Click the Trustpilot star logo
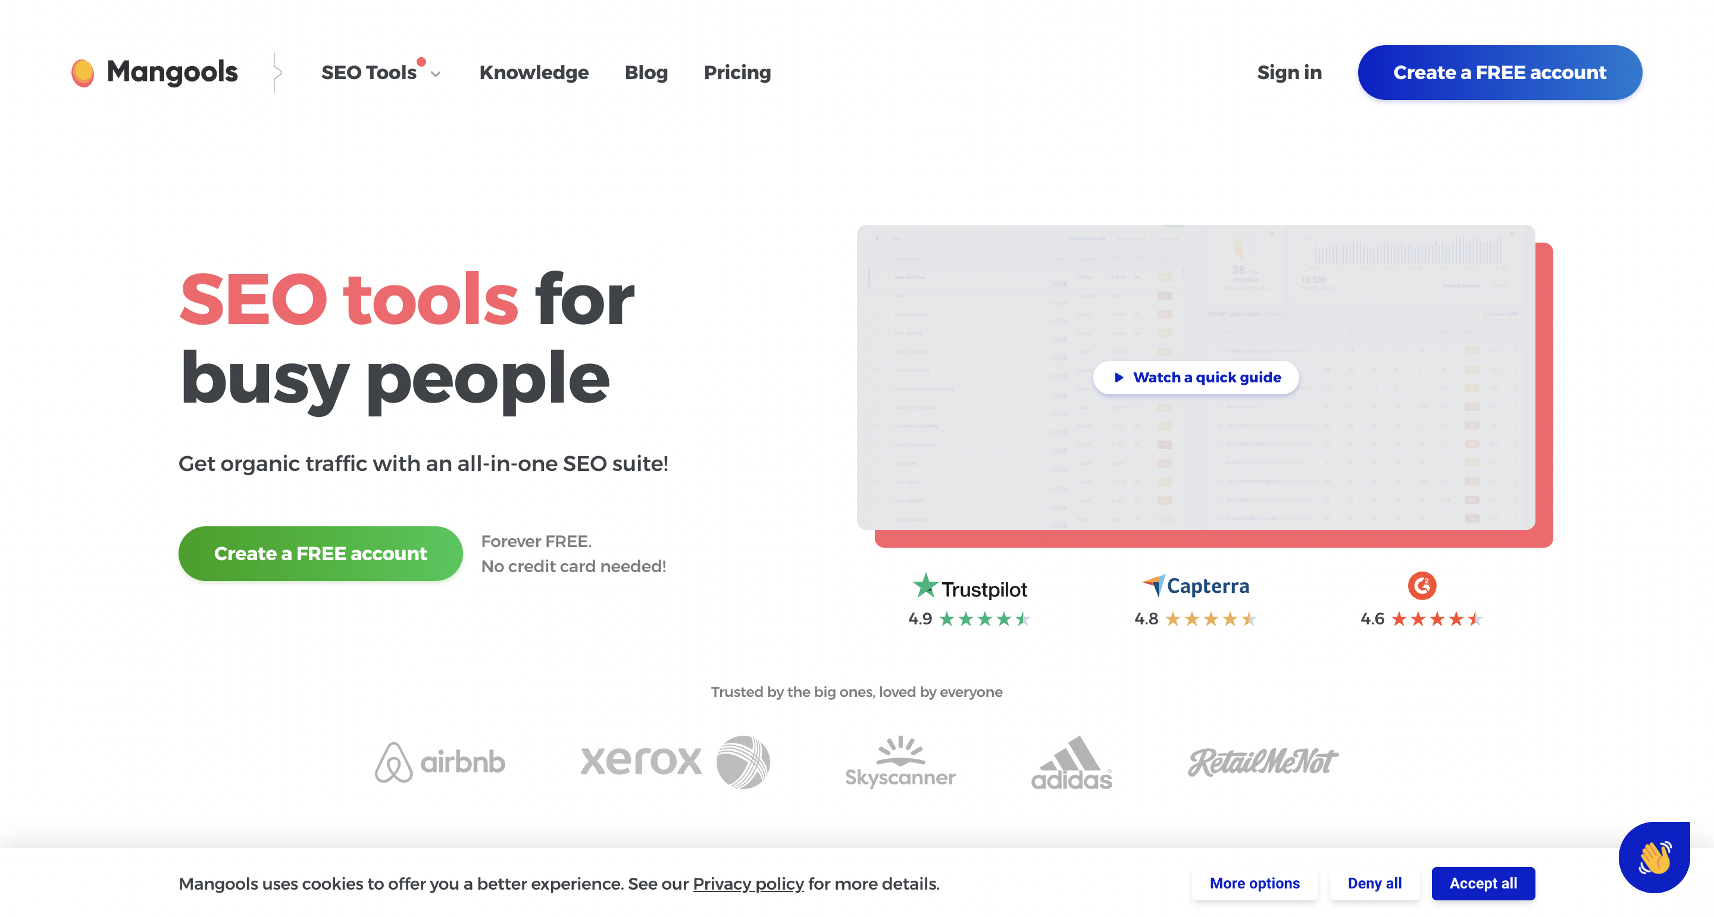1714x917 pixels. [925, 586]
